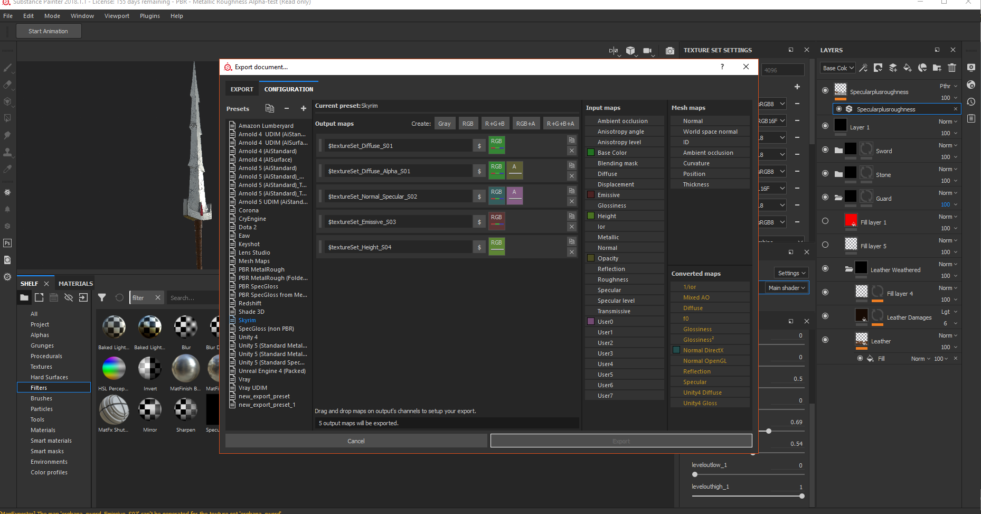Screen dimensions: 981x514
Task: Toggle visibility of Leather Weathered folder
Action: tap(825, 268)
